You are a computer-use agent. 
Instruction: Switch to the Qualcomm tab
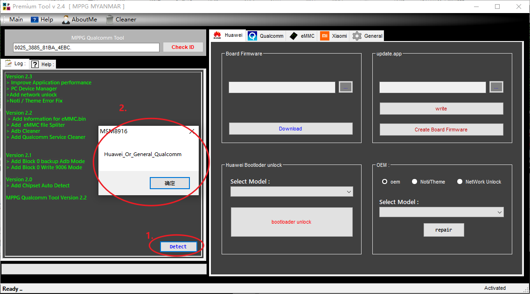tap(266, 36)
